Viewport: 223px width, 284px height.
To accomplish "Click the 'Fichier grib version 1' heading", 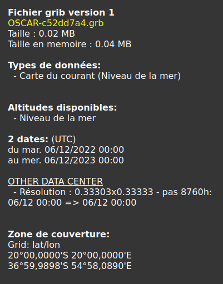I will [x=61, y=13].
